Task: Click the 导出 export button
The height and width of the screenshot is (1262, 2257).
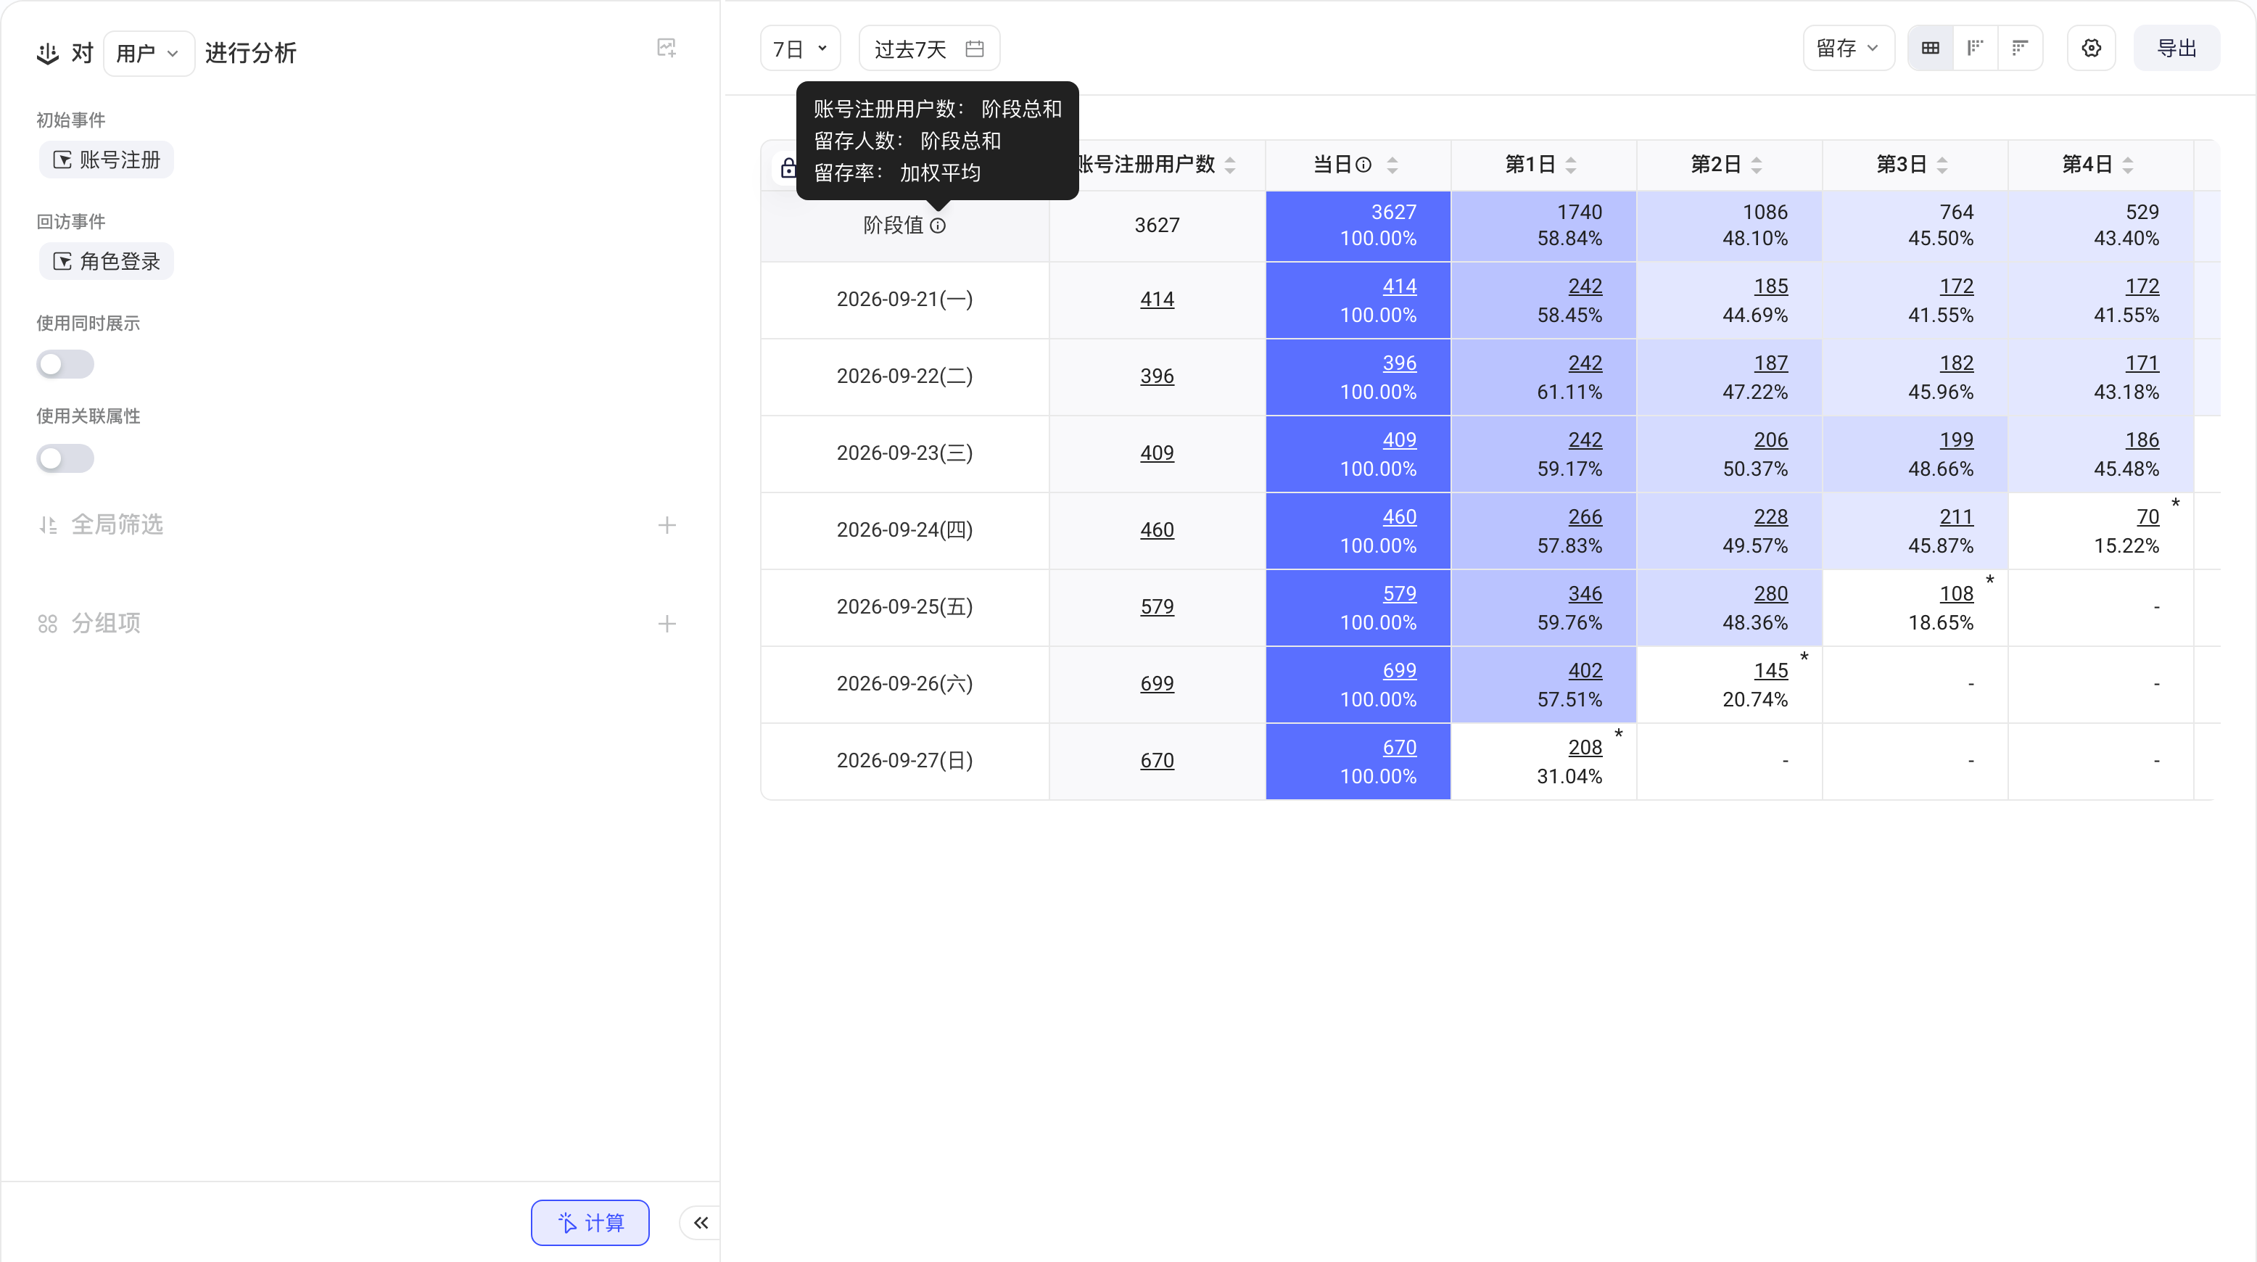Action: [2176, 48]
